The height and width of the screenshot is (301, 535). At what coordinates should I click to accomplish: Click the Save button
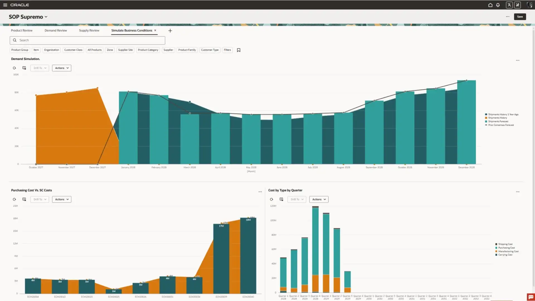coord(520,17)
